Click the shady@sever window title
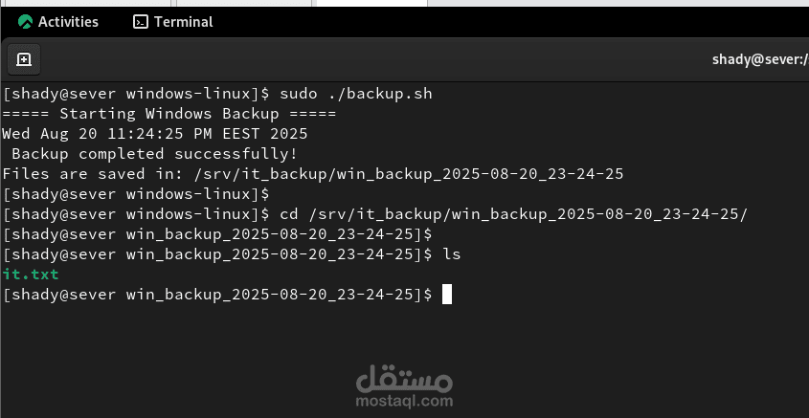The height and width of the screenshot is (418, 809). [759, 59]
